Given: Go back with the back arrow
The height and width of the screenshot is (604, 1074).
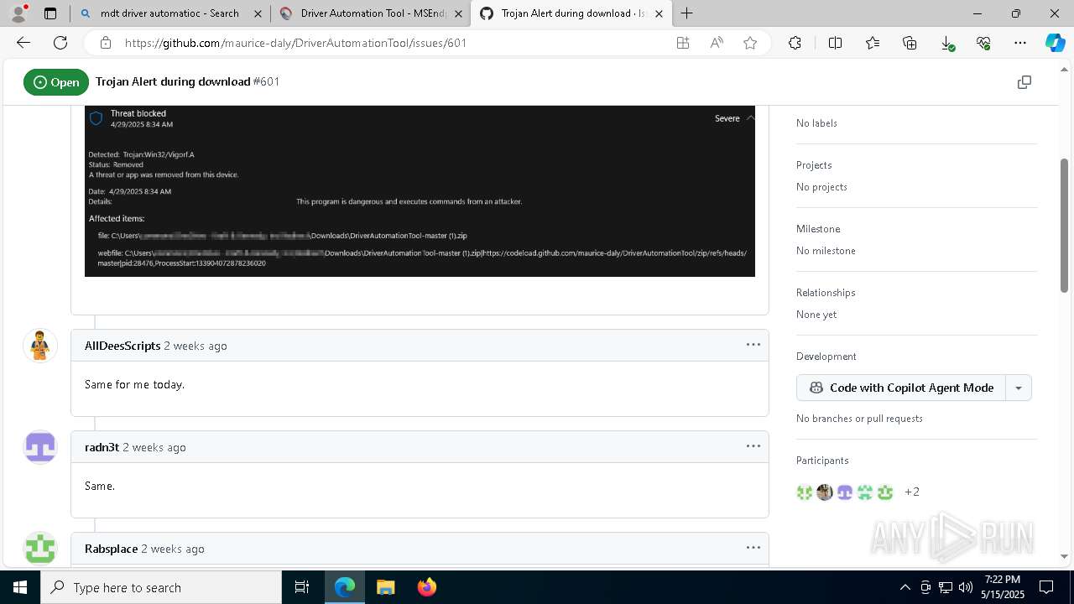Looking at the screenshot, I should coord(23,43).
